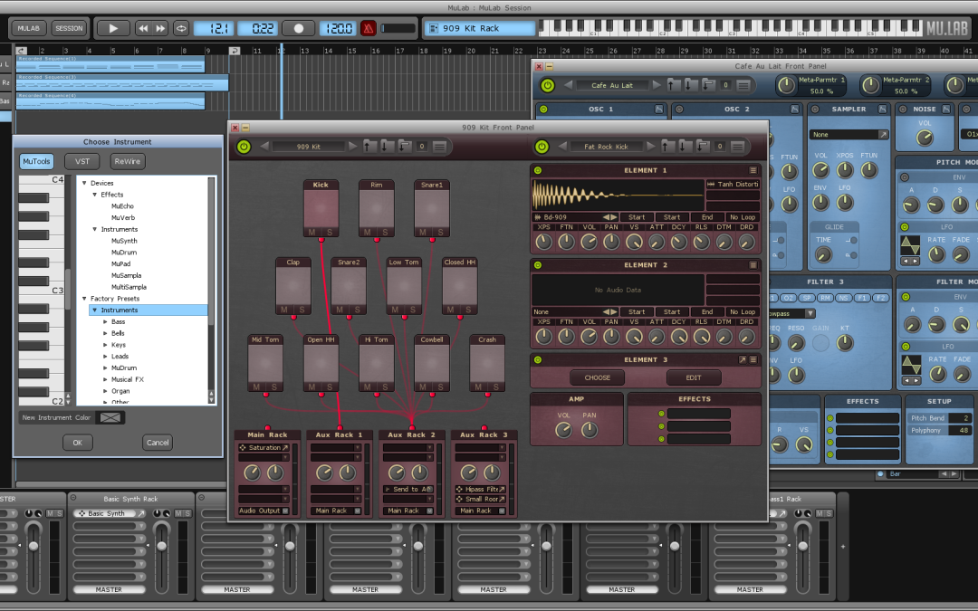Solo the Snare1 pad with S
The height and width of the screenshot is (611, 978).
coord(440,232)
